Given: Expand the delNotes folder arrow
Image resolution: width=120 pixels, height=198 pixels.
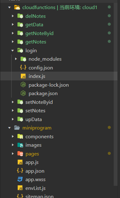Looking at the screenshot, I should 13,16.
